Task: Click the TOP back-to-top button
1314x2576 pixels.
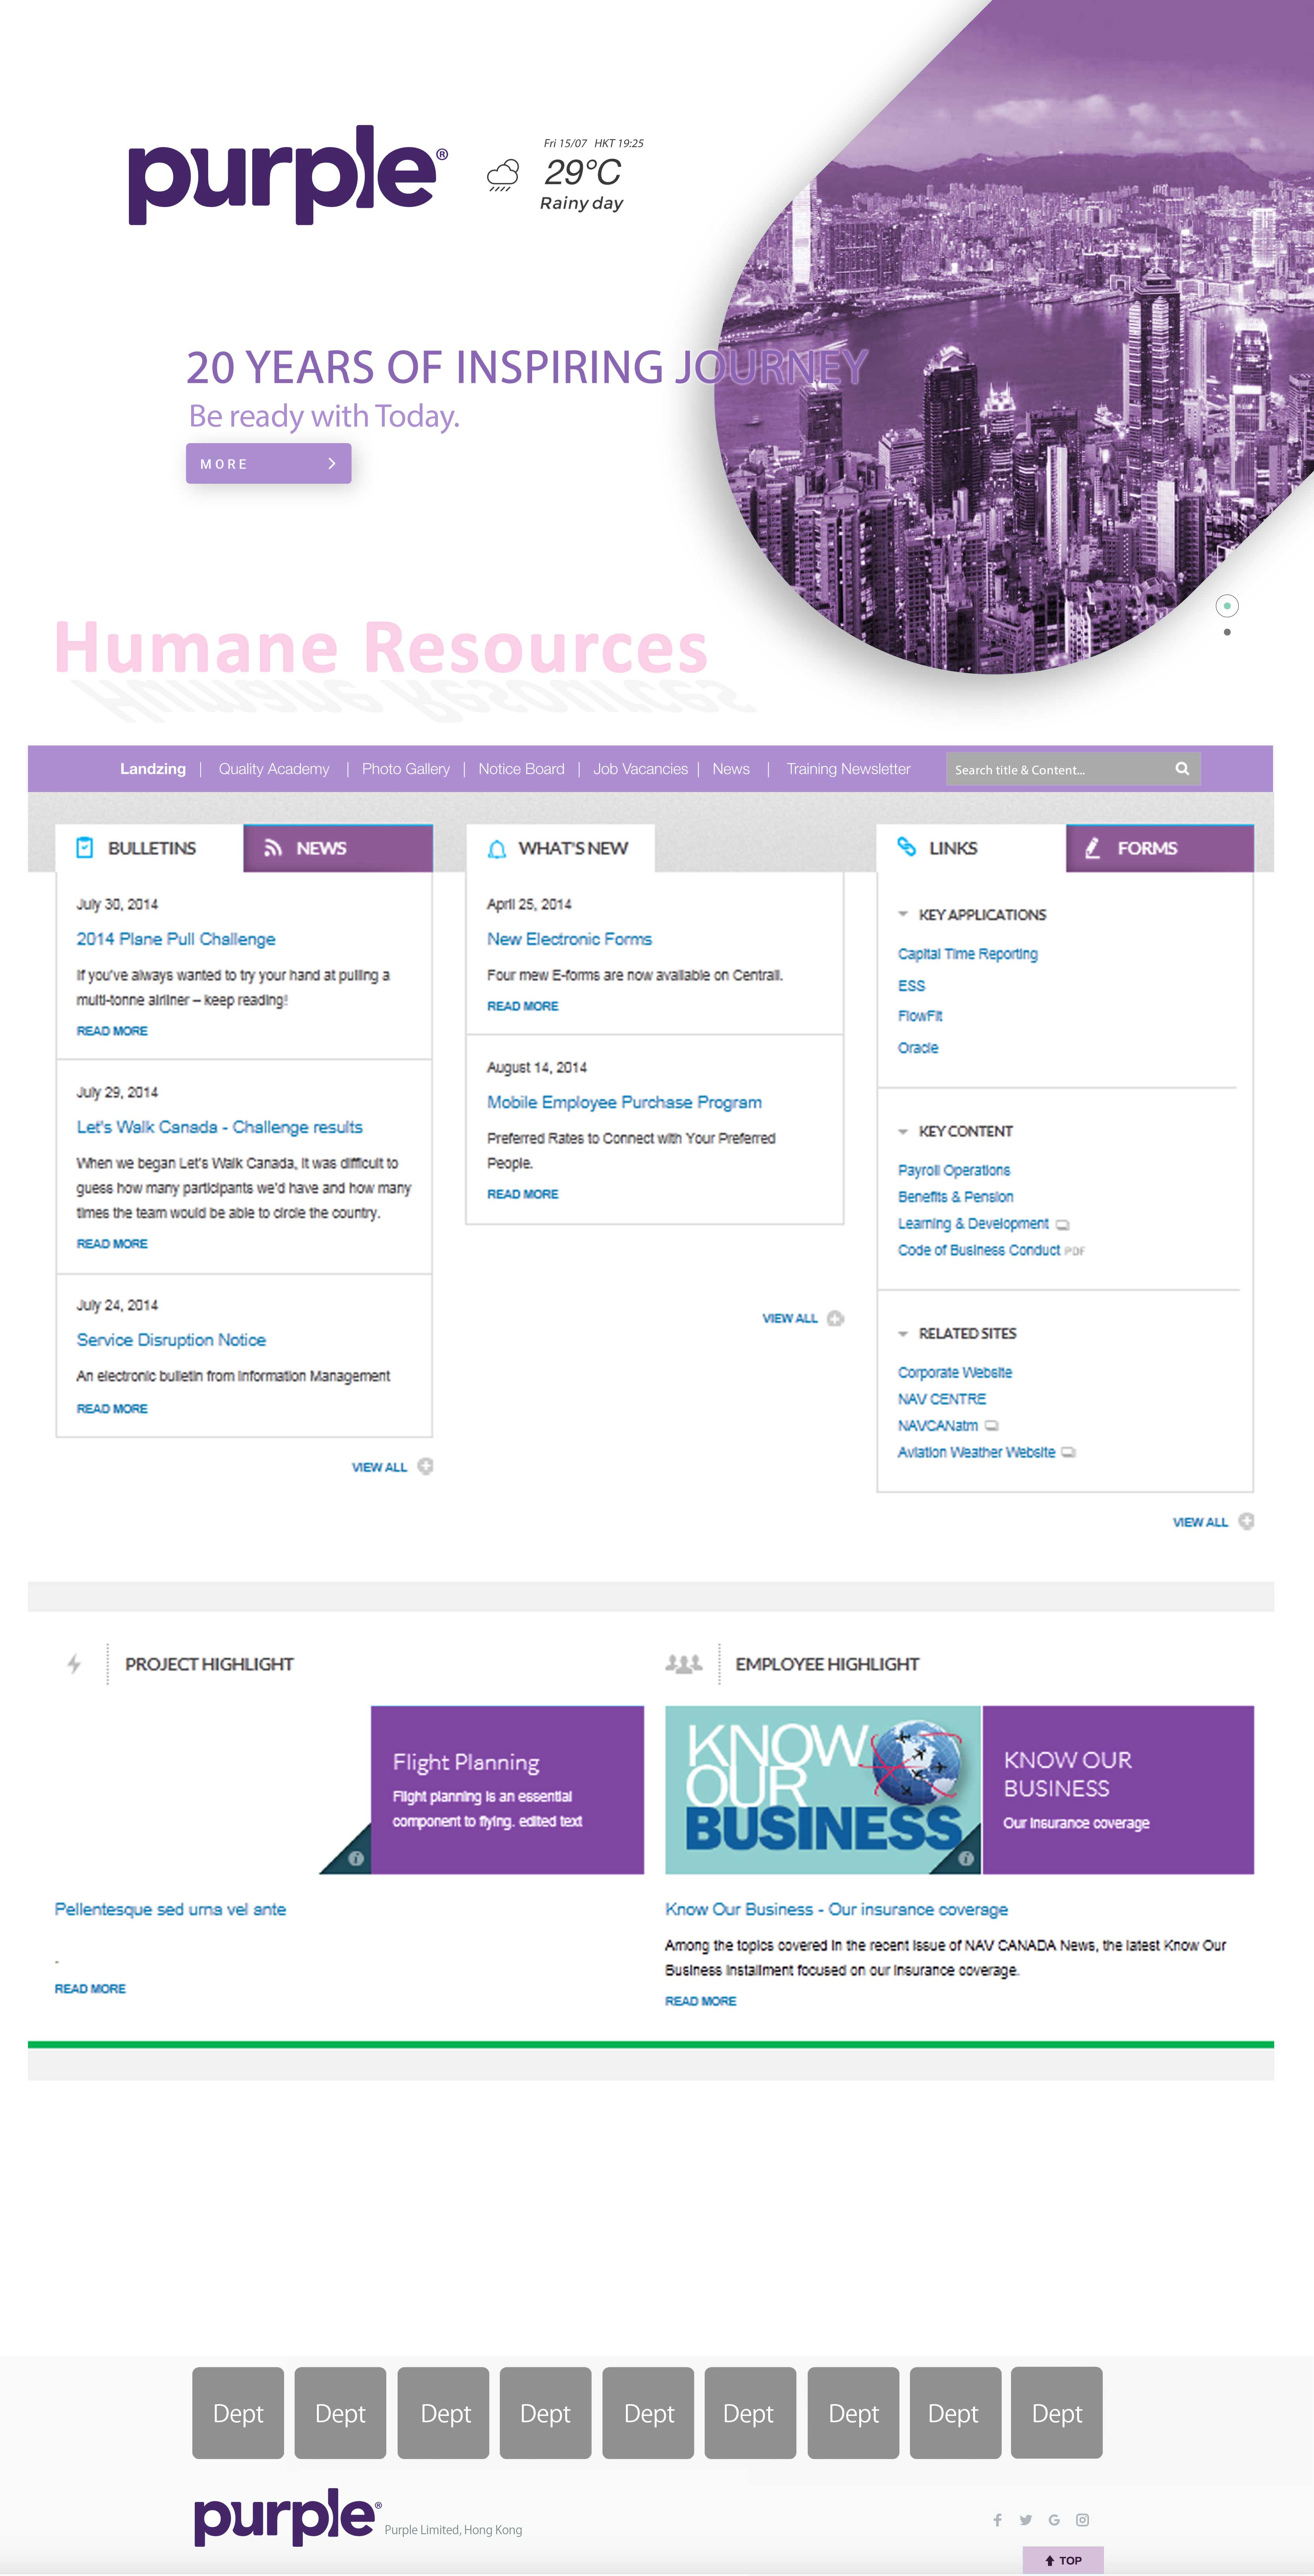Action: point(1063,2560)
